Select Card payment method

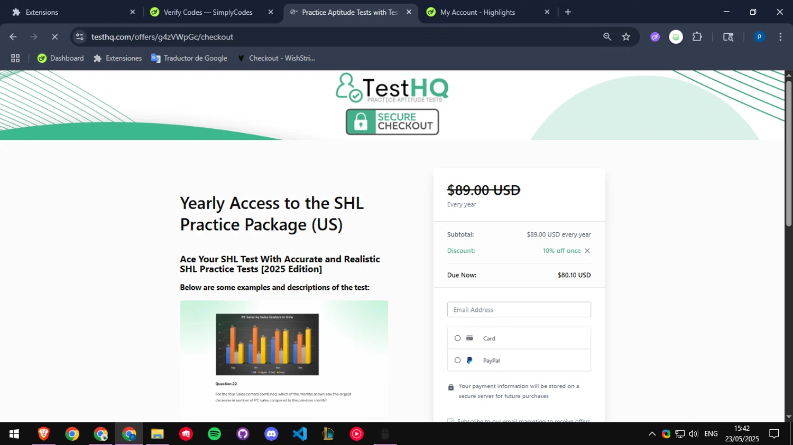click(458, 338)
